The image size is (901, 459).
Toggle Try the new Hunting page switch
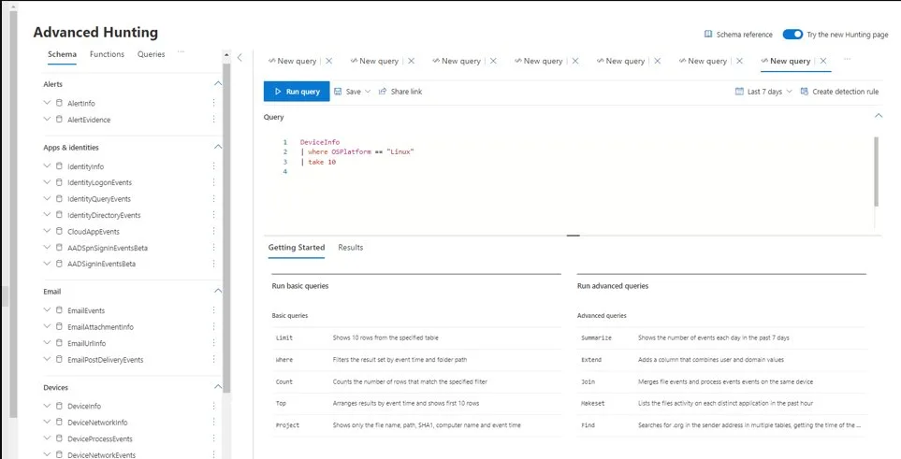tap(792, 35)
